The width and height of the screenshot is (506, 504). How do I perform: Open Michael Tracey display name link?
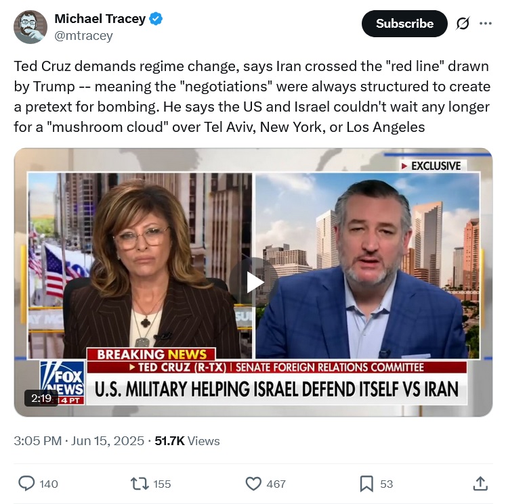coord(100,19)
